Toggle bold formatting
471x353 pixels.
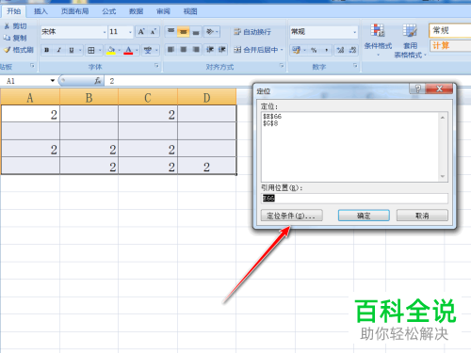(x=47, y=50)
